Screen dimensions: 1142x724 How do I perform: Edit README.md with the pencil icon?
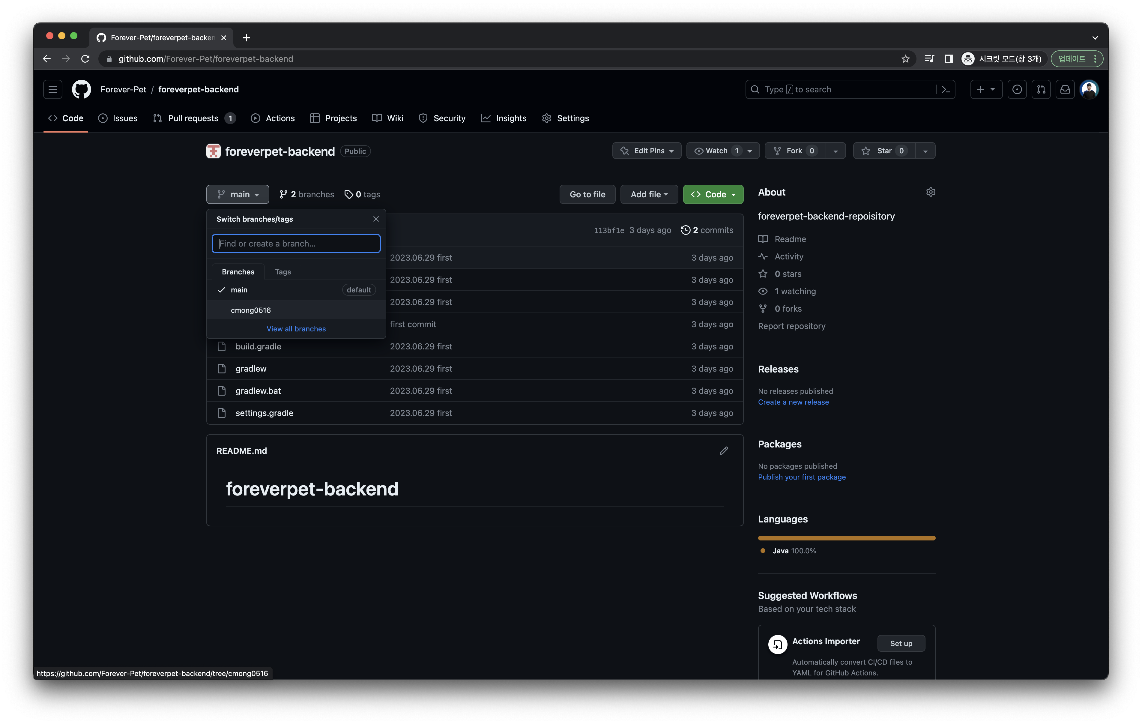(x=724, y=451)
